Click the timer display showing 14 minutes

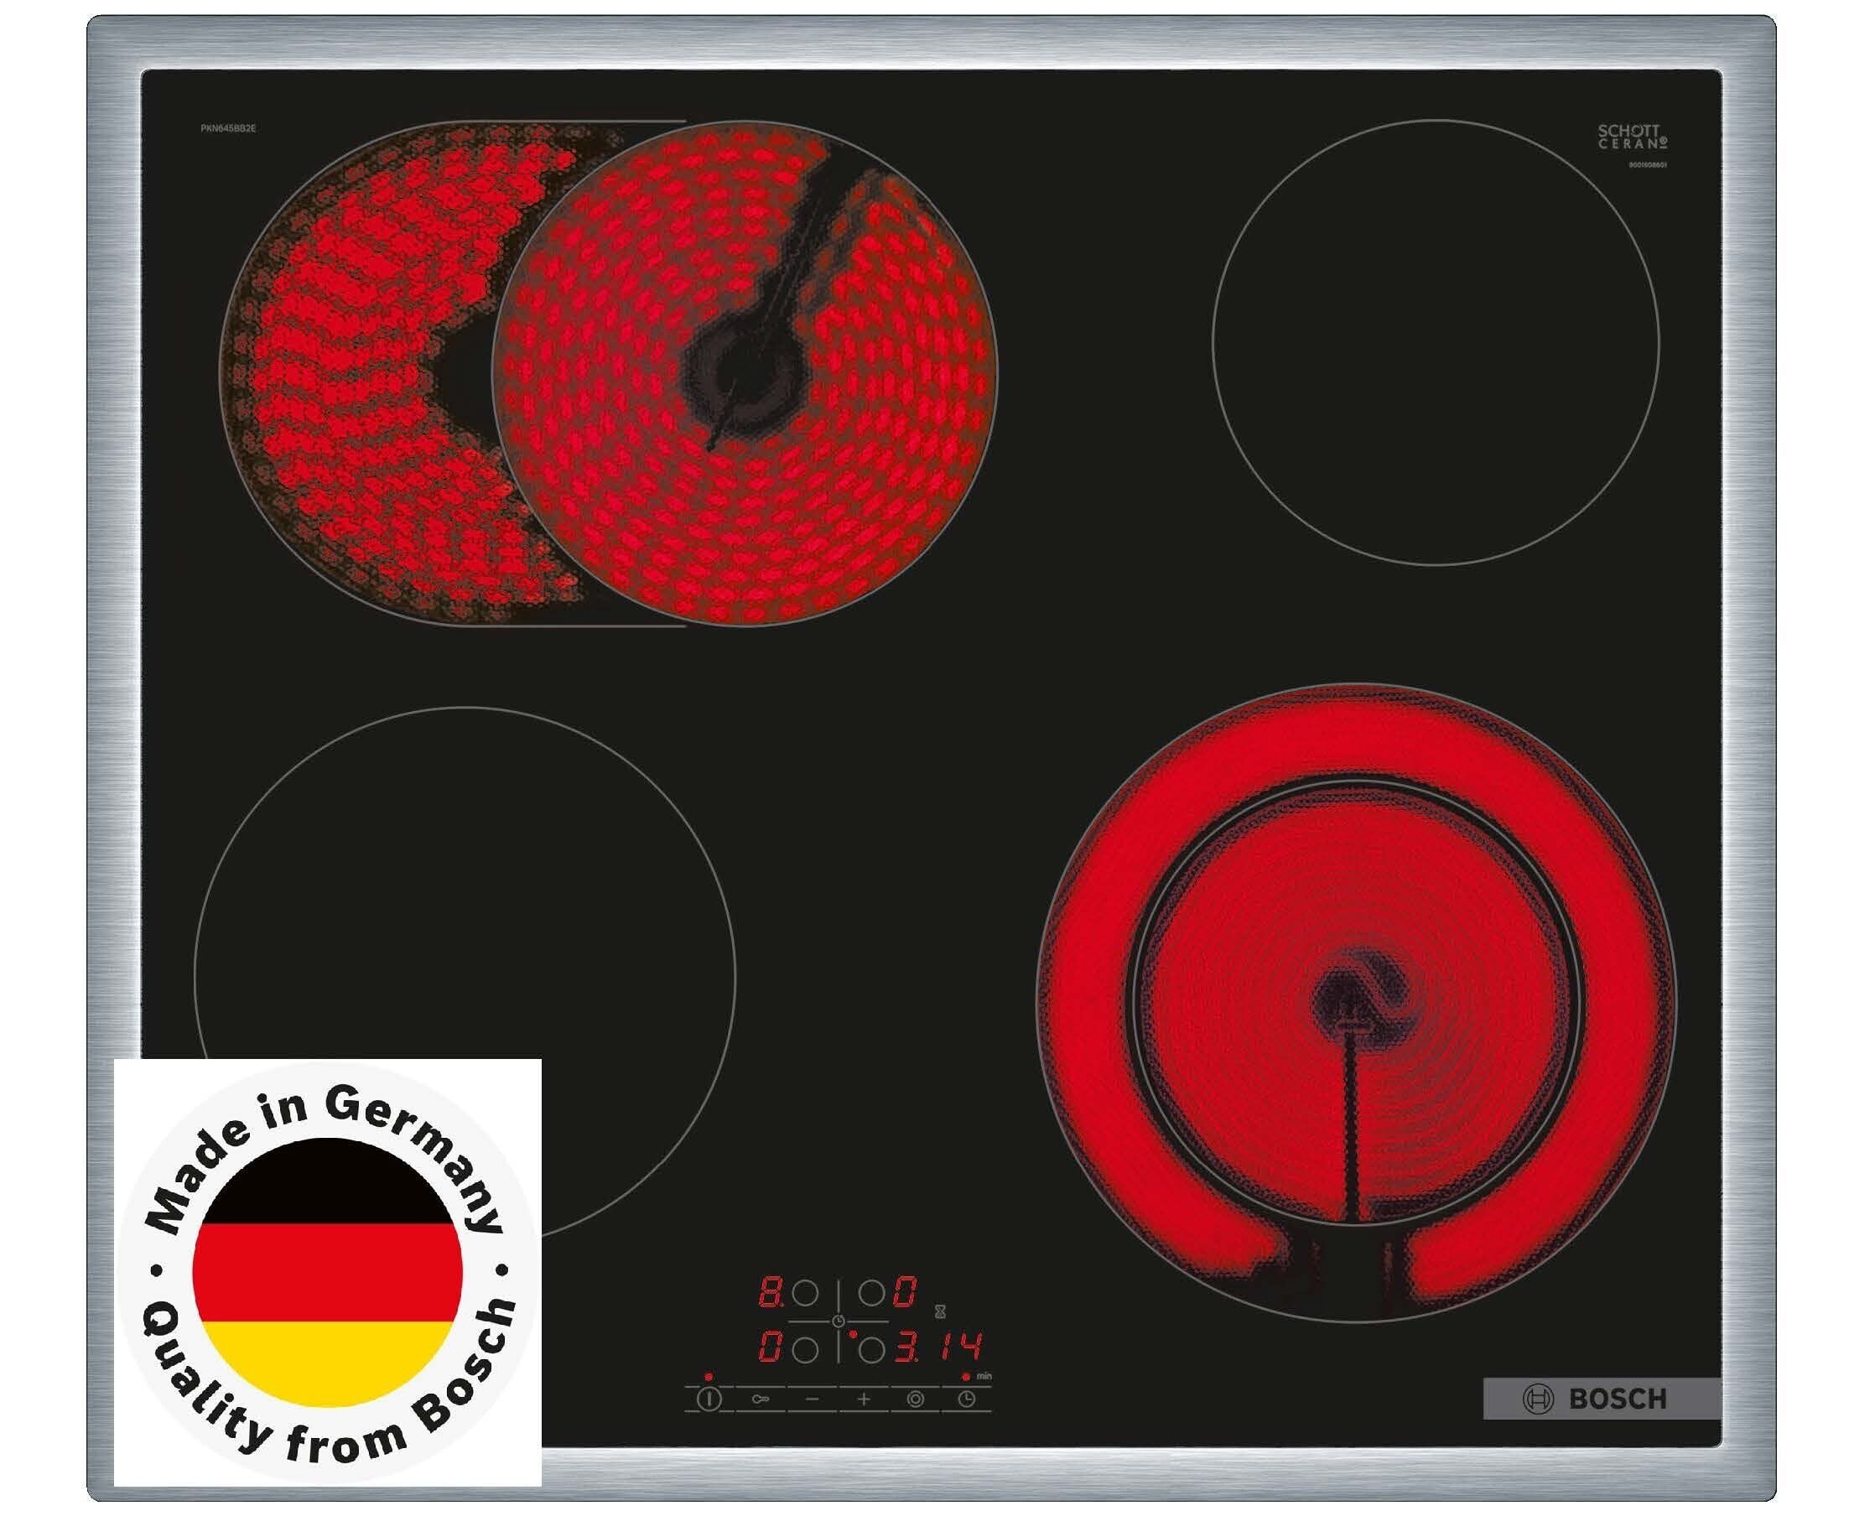click(960, 1347)
